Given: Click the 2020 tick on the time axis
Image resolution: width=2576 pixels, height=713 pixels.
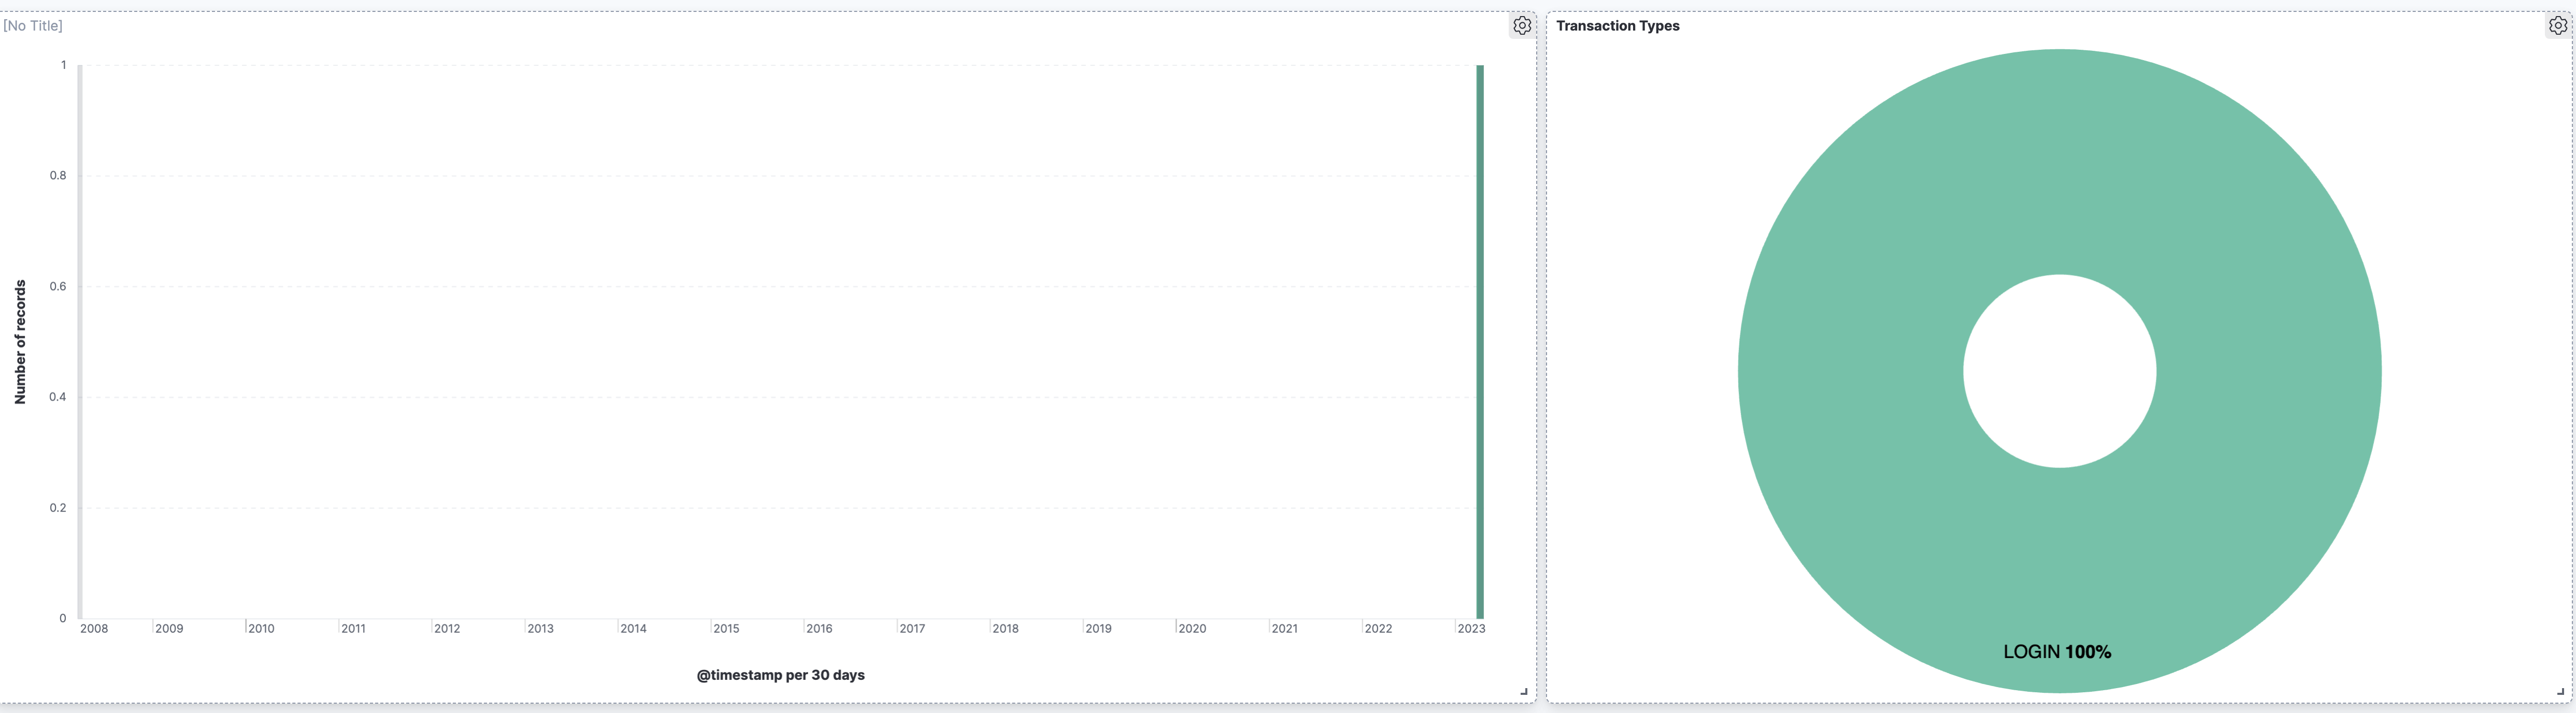Looking at the screenshot, I should (x=1192, y=629).
